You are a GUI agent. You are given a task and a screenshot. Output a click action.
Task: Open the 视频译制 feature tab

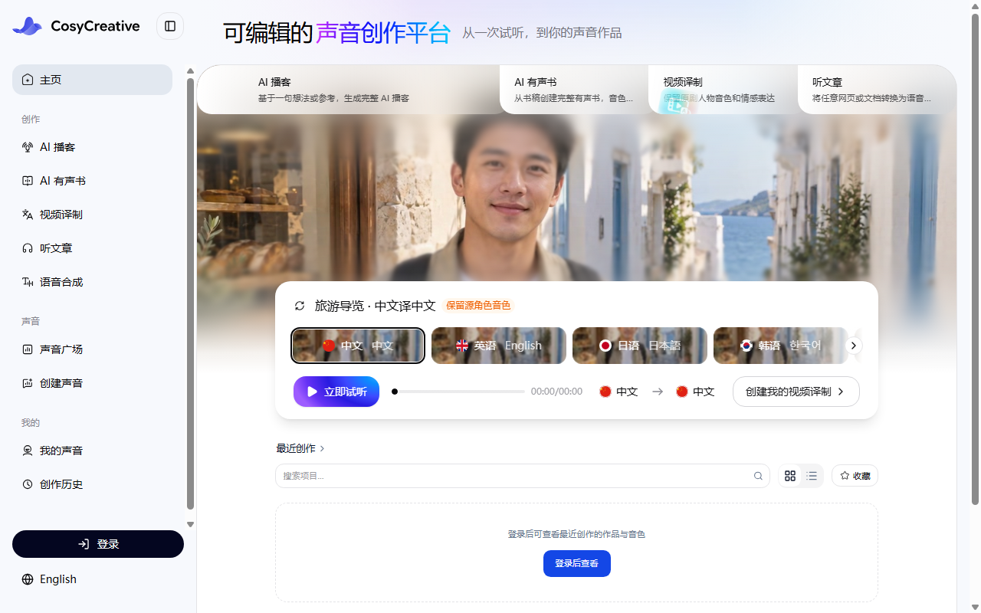(x=723, y=90)
